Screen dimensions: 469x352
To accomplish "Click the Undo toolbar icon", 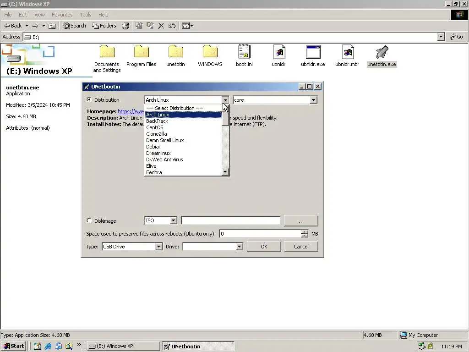I will click(172, 26).
